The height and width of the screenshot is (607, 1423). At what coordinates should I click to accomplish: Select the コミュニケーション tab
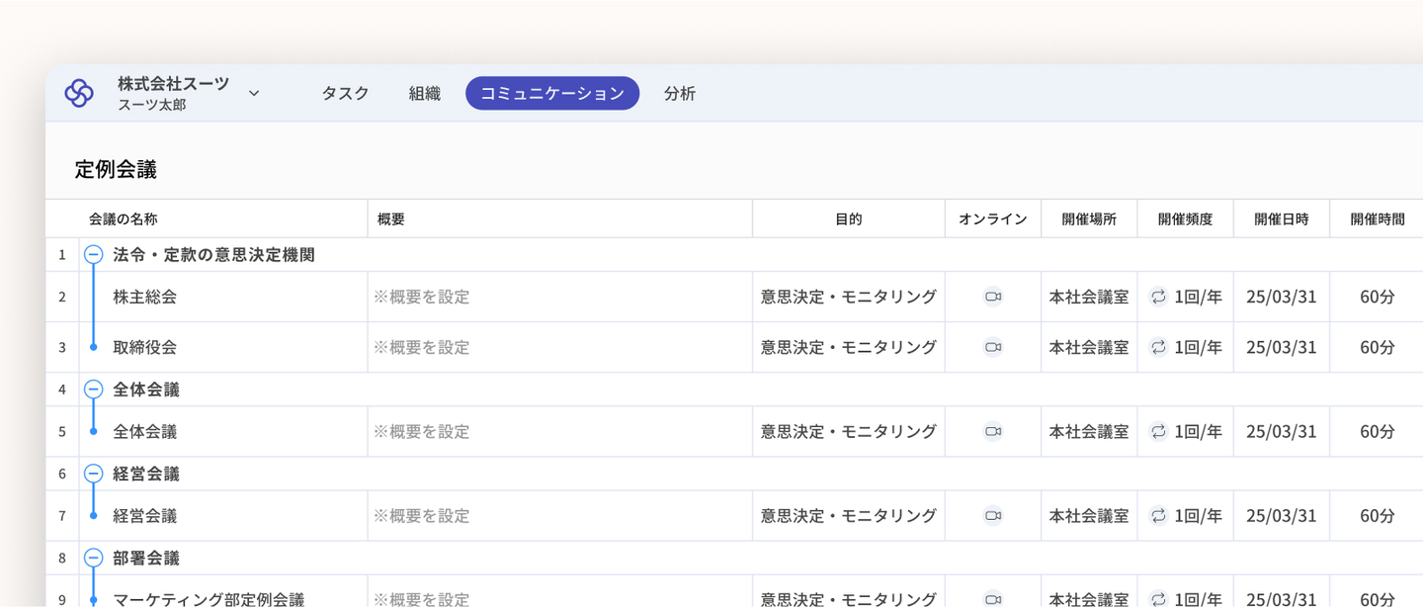[552, 93]
